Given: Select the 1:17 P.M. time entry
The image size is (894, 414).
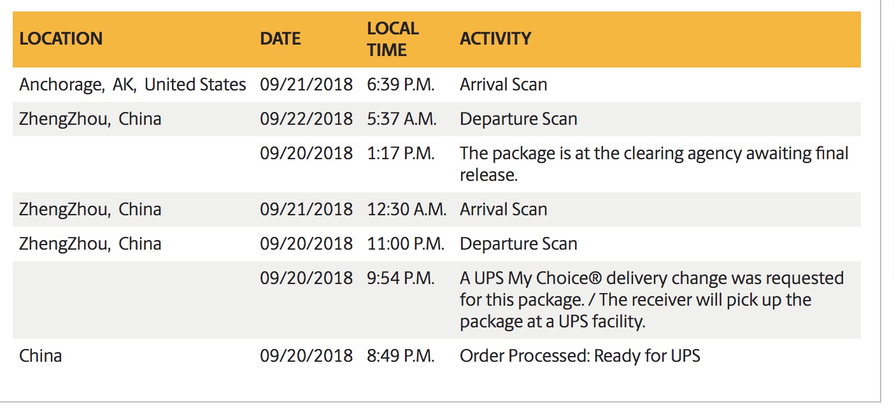Looking at the screenshot, I should click(401, 153).
